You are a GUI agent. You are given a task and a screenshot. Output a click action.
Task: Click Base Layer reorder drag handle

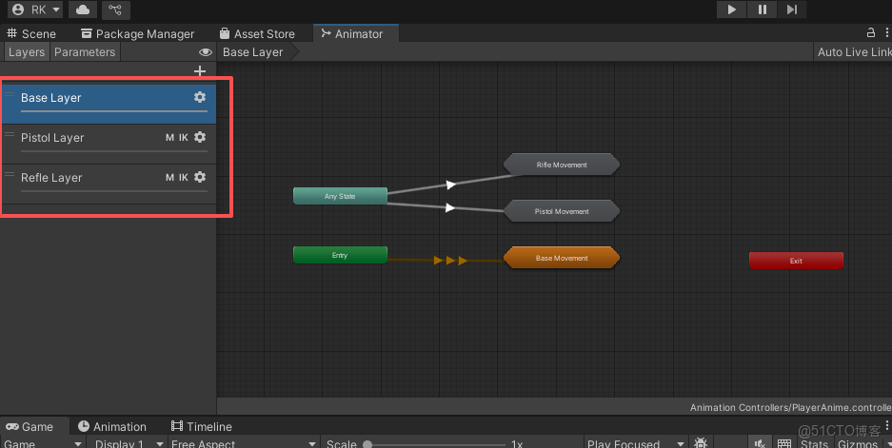click(x=10, y=94)
